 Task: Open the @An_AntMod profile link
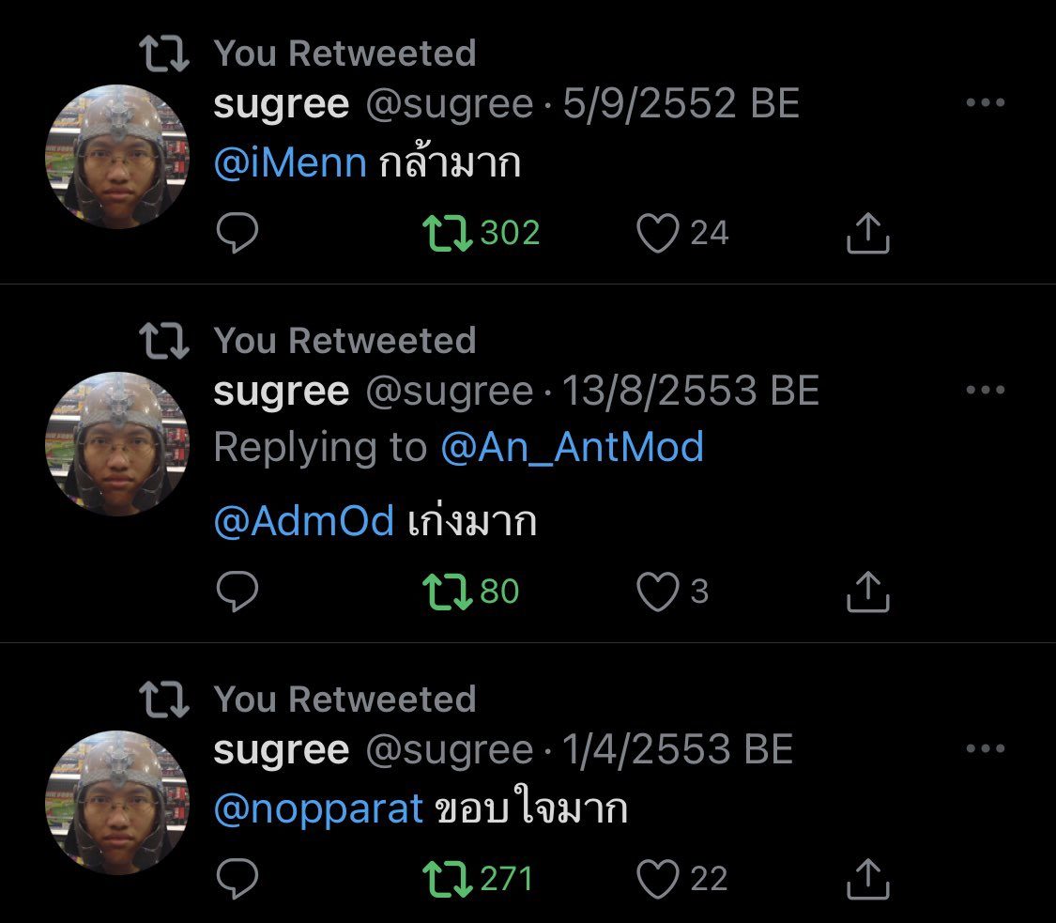click(x=572, y=447)
